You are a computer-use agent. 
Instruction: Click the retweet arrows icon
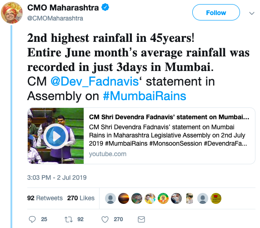[x=69, y=219]
